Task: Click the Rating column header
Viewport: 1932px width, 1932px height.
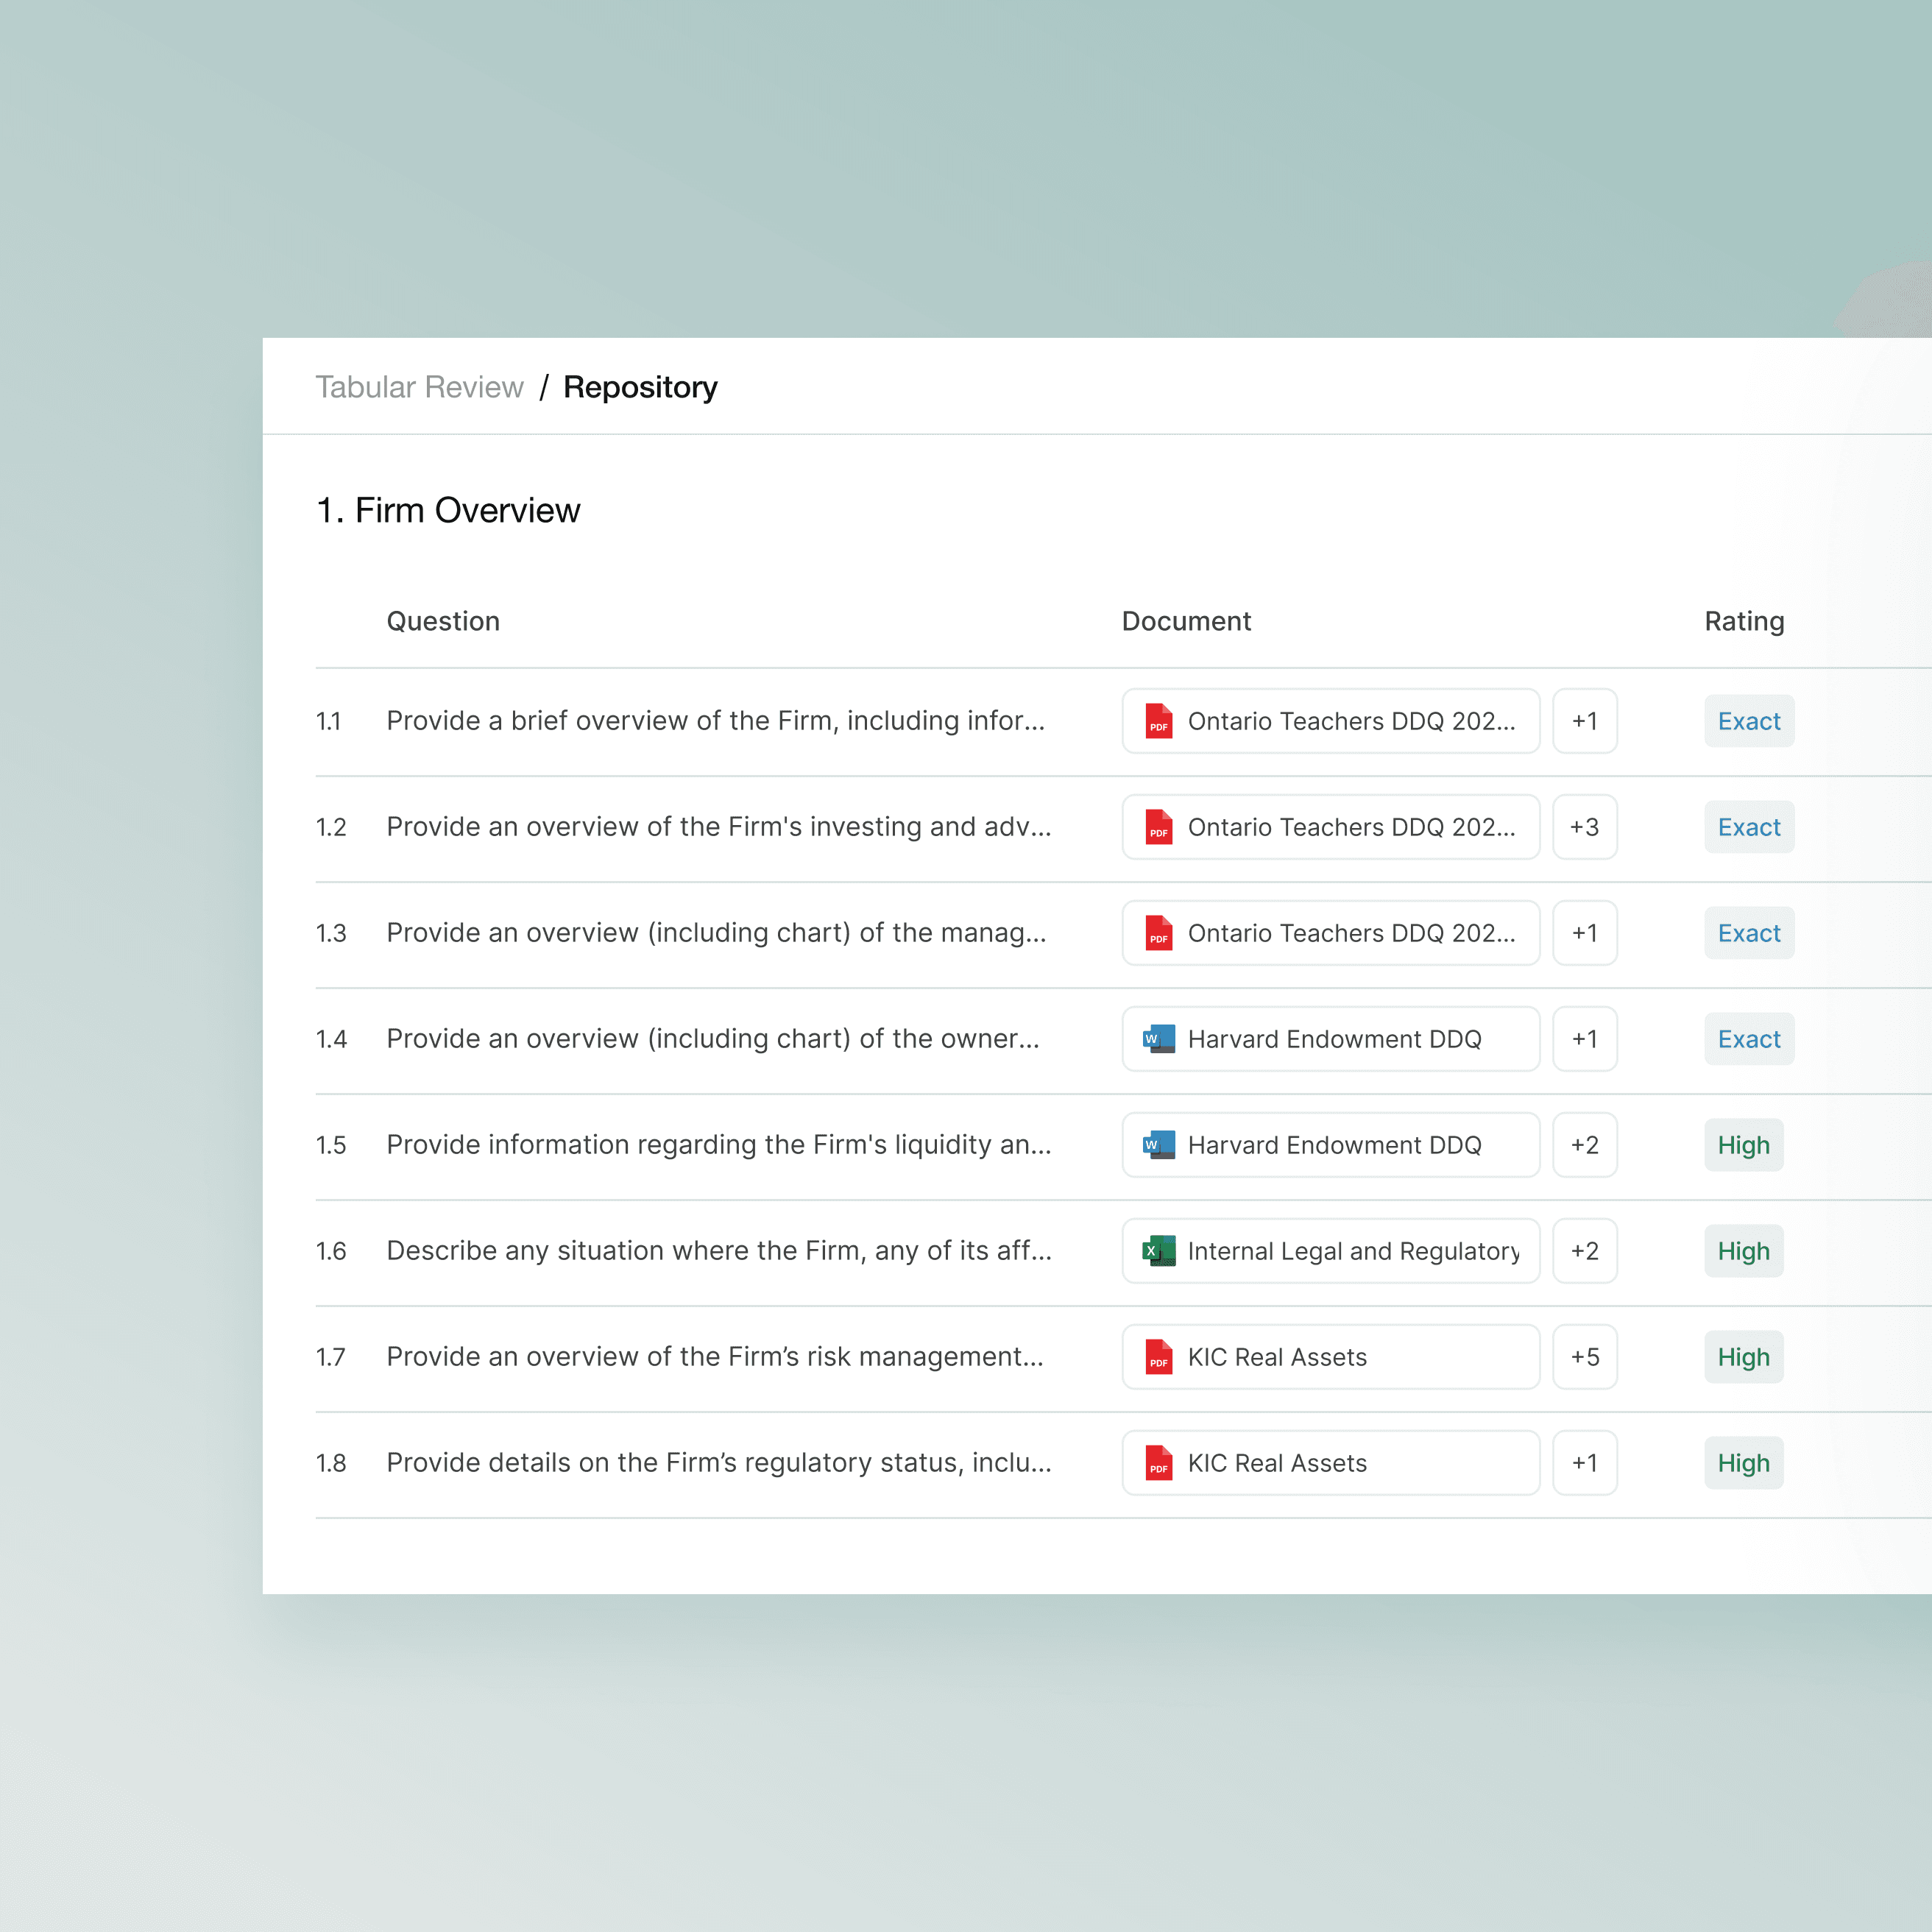Action: coord(1744,621)
